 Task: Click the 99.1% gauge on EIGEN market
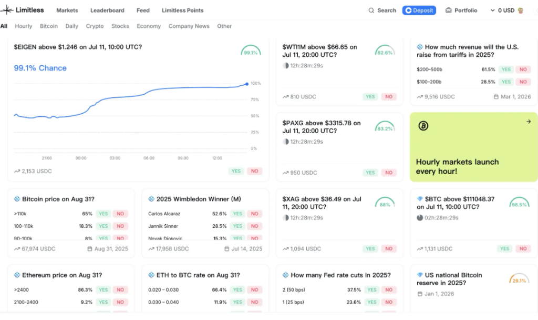click(251, 52)
